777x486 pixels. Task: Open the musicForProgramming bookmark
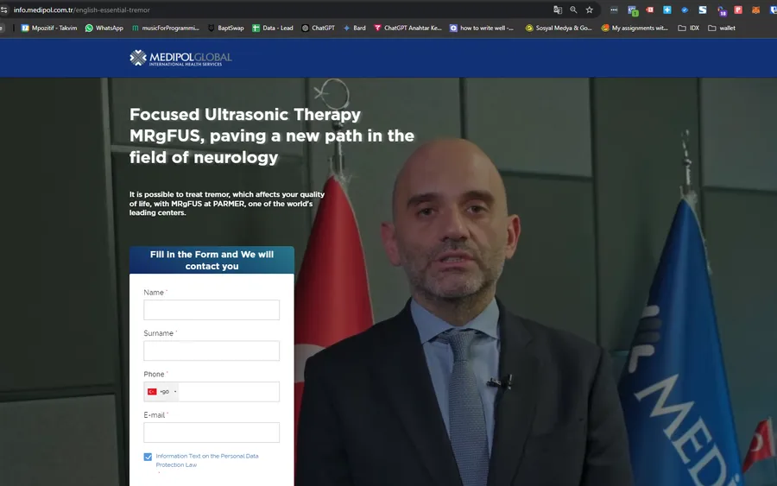[x=165, y=28]
